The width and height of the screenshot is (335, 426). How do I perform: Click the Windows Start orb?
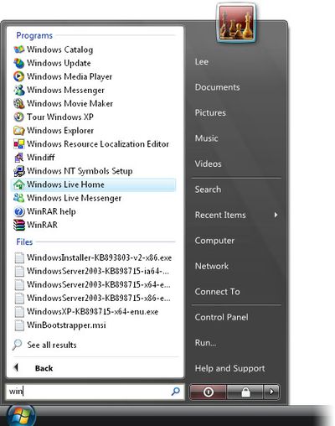21,415
